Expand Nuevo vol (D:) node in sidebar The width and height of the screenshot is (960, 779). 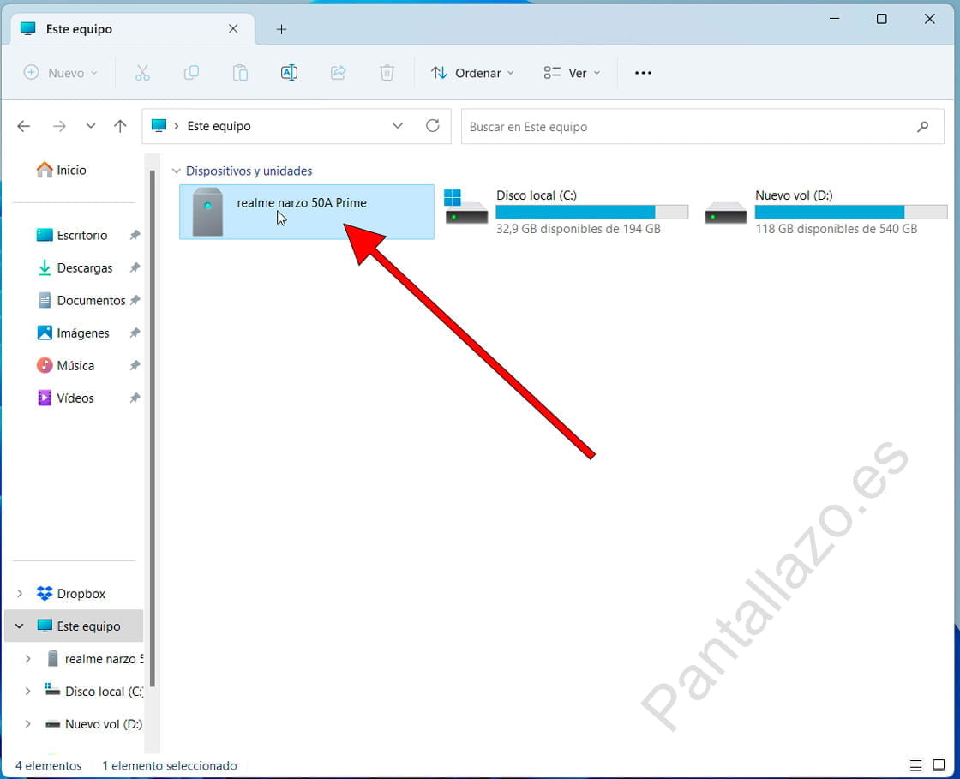click(x=27, y=724)
